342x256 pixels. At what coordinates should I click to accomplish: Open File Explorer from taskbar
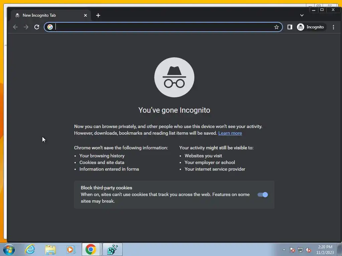50,249
